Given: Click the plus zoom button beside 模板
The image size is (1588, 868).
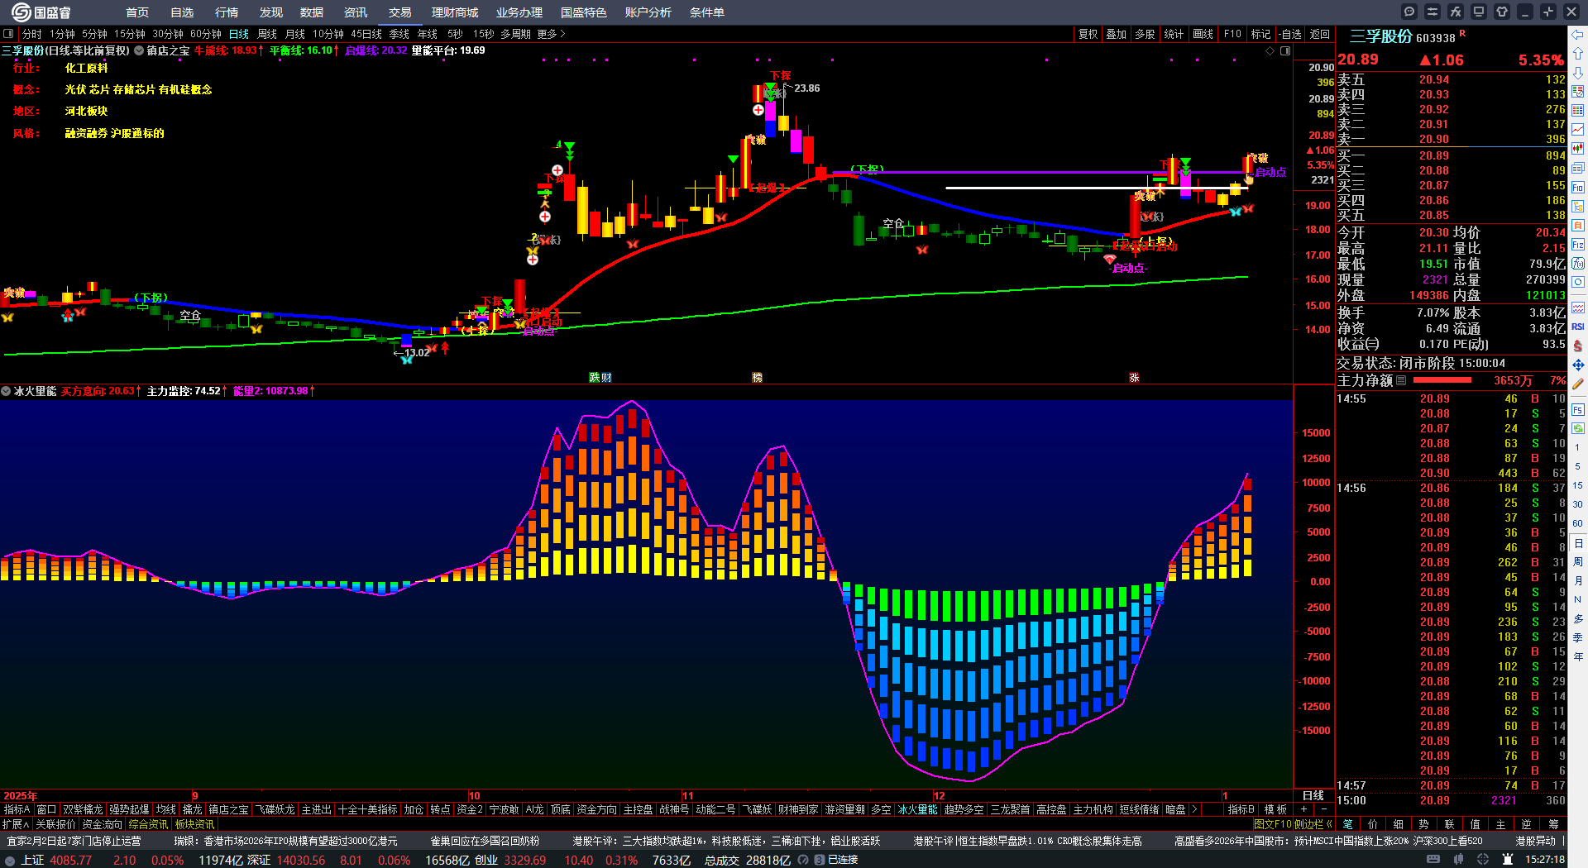Looking at the screenshot, I should [1304, 809].
